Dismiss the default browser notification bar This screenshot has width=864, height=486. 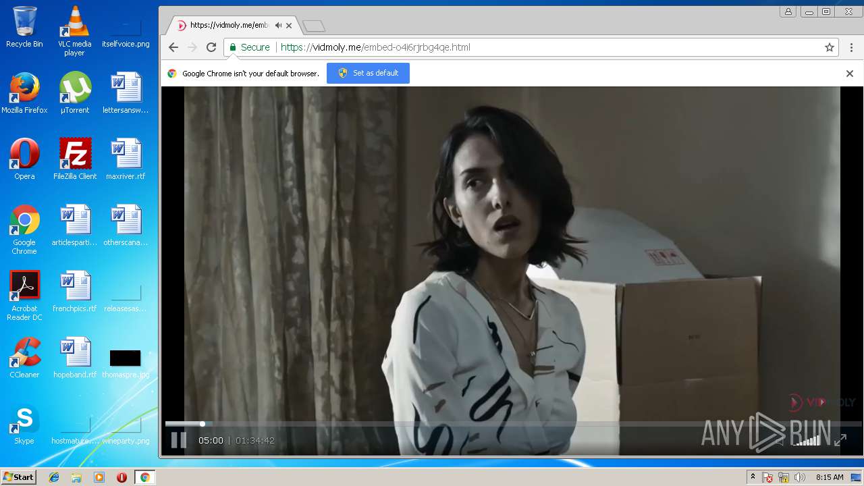click(x=850, y=74)
